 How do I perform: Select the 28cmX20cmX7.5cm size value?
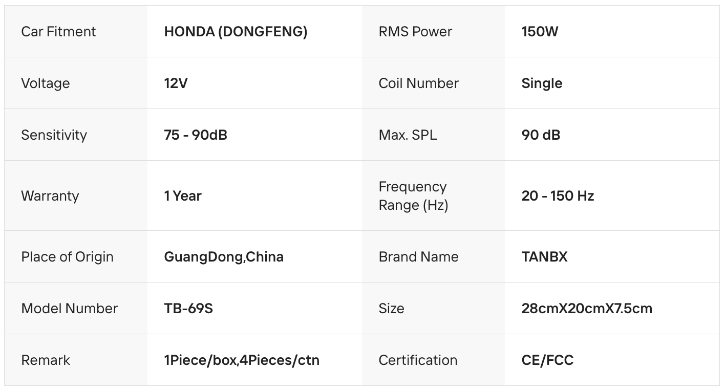point(587,309)
